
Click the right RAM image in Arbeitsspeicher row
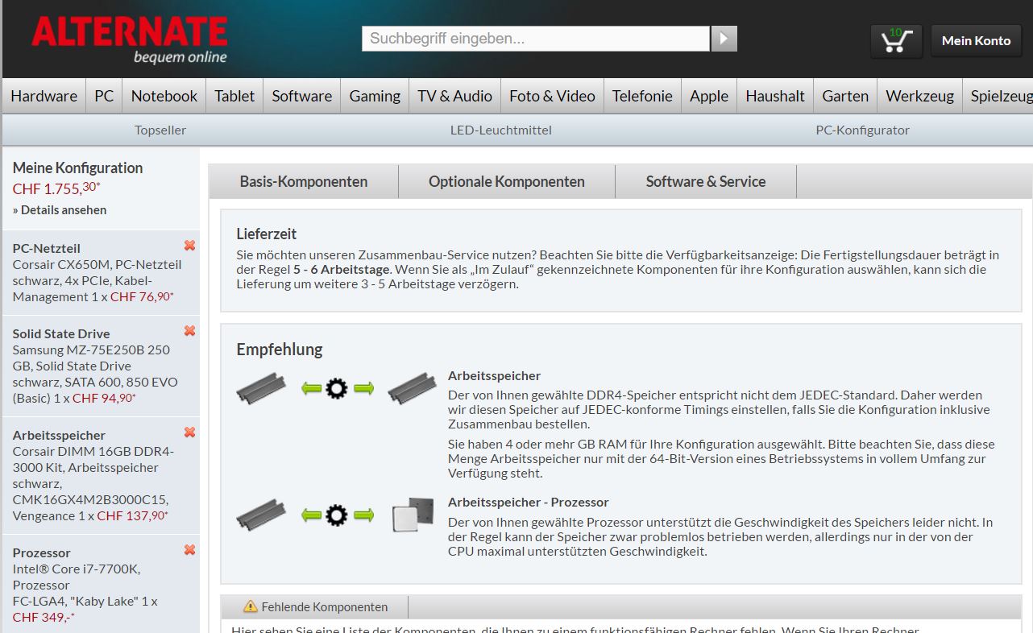pos(413,388)
